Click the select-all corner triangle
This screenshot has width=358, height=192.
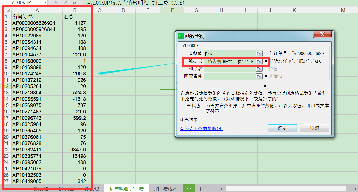(8, 11)
